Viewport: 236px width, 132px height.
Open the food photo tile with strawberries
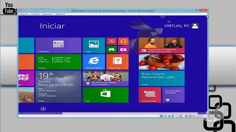coord(162,62)
